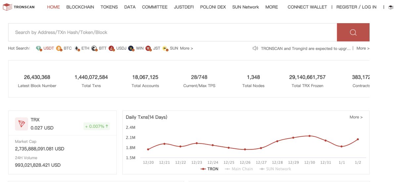Click the announcement speaker icon
This screenshot has height=182, width=397.
pos(255,48)
